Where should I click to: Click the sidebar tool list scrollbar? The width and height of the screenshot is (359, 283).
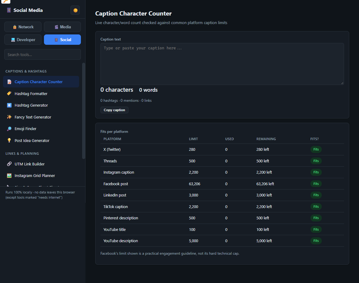point(84,111)
